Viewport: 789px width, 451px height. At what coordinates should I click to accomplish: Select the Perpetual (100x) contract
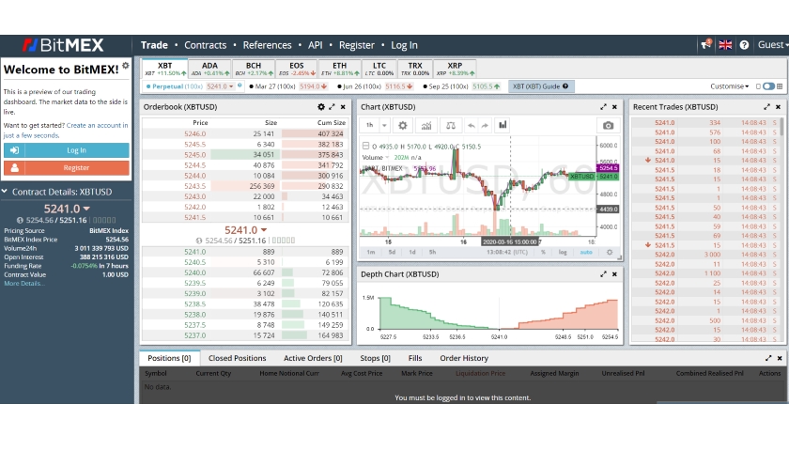[178, 86]
